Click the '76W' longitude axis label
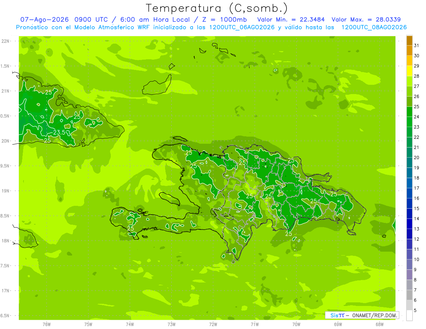 pos(47,324)
